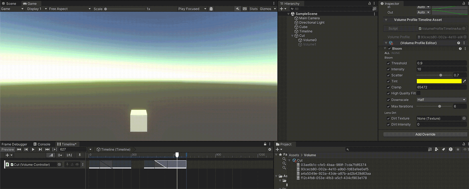Collapse the Cut object in the Hierarchy
Screen dimensions: 469x189
click(292, 36)
